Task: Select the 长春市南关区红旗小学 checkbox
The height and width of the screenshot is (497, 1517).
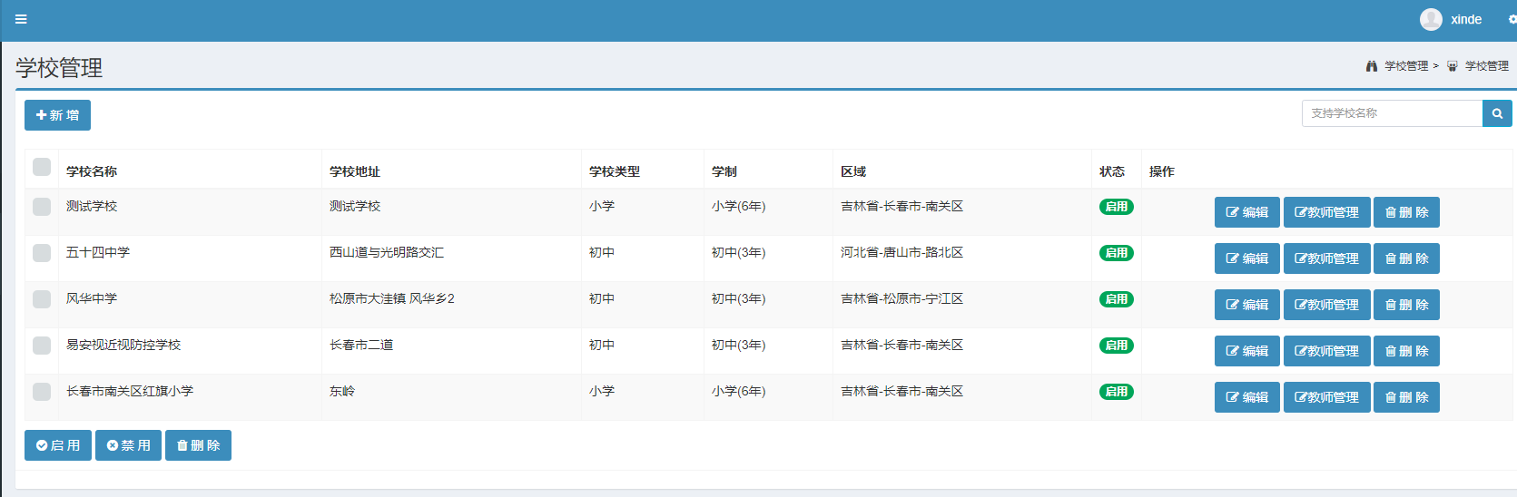Action: tap(42, 392)
